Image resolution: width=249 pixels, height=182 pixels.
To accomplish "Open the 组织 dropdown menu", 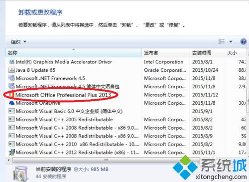I will point(18,42).
